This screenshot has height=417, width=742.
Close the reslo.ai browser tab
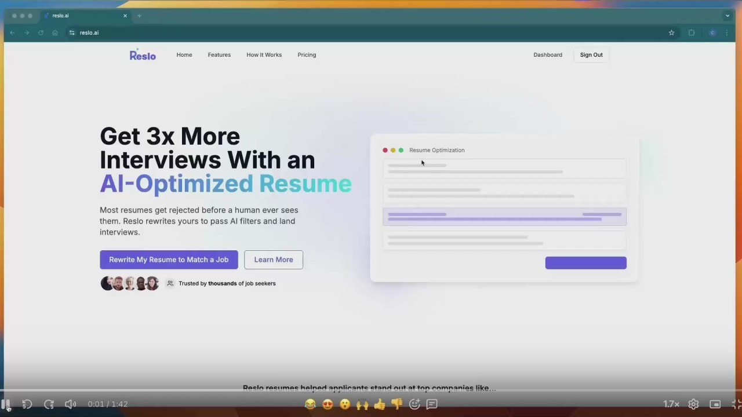(125, 16)
